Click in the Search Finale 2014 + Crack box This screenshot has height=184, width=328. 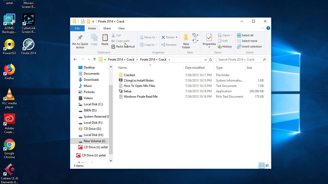[242, 60]
